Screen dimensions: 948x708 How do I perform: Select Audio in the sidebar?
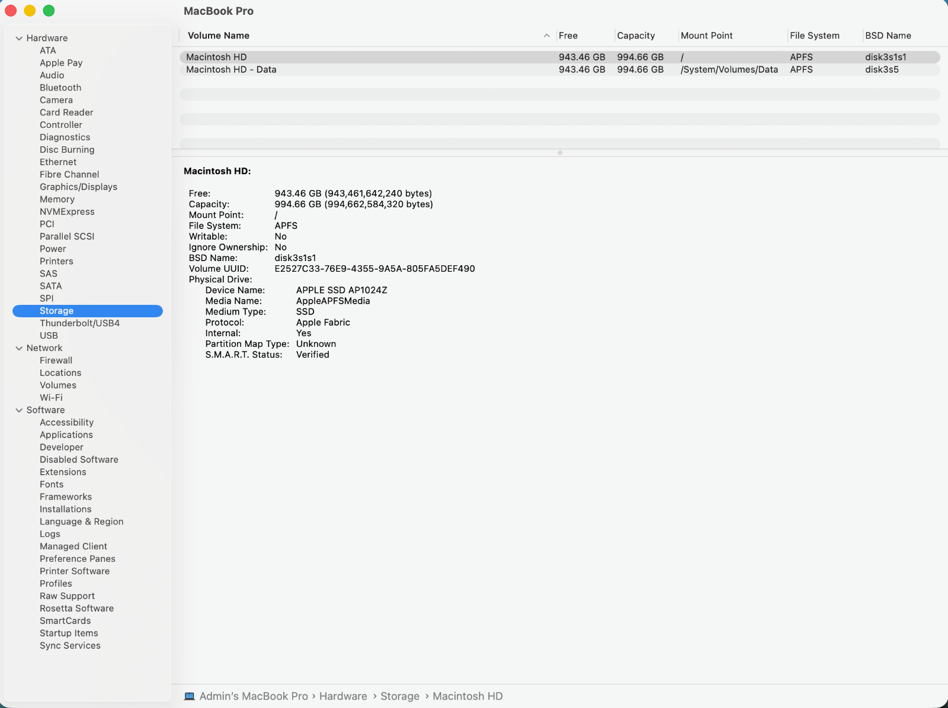pyautogui.click(x=52, y=76)
